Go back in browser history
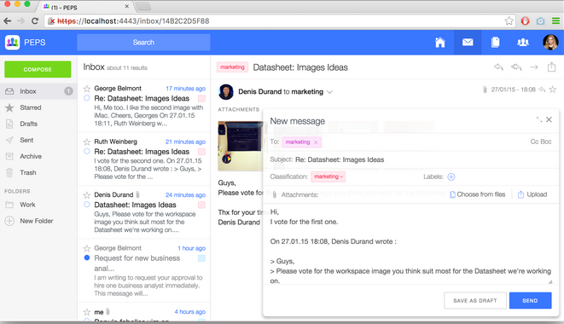The height and width of the screenshot is (324, 564). click(7, 20)
